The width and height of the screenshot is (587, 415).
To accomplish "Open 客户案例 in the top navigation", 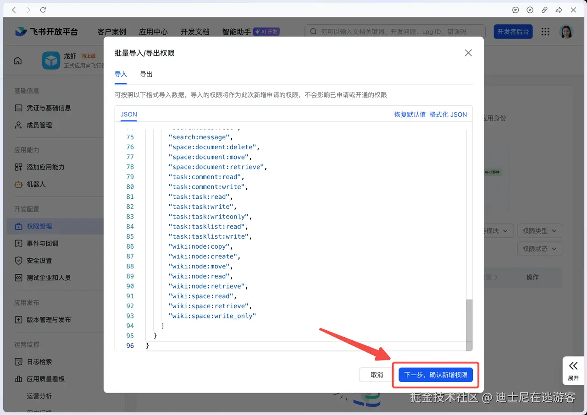I will coord(112,32).
